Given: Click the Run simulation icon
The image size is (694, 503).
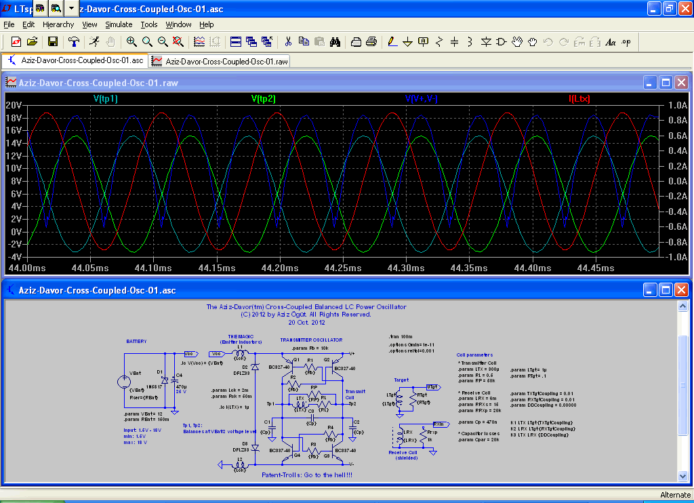Looking at the screenshot, I should [x=94, y=41].
